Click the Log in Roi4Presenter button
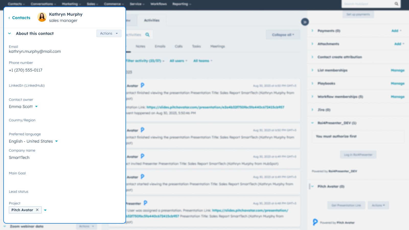 click(x=358, y=154)
